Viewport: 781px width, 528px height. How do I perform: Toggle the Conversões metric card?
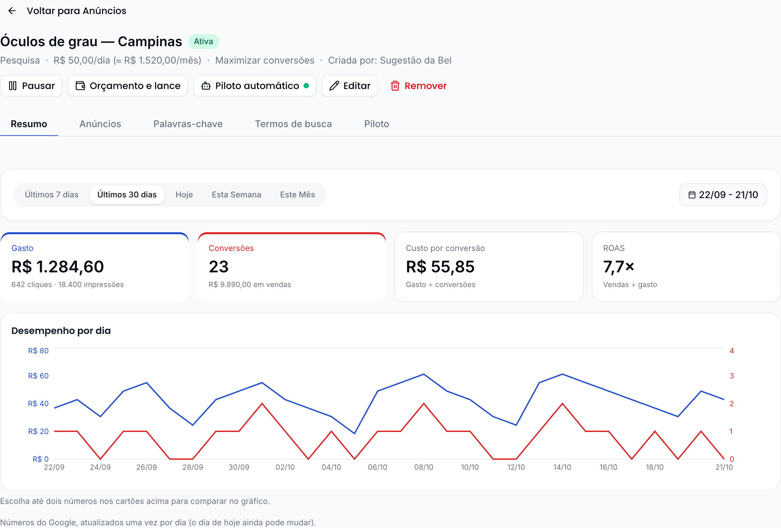[x=292, y=267]
